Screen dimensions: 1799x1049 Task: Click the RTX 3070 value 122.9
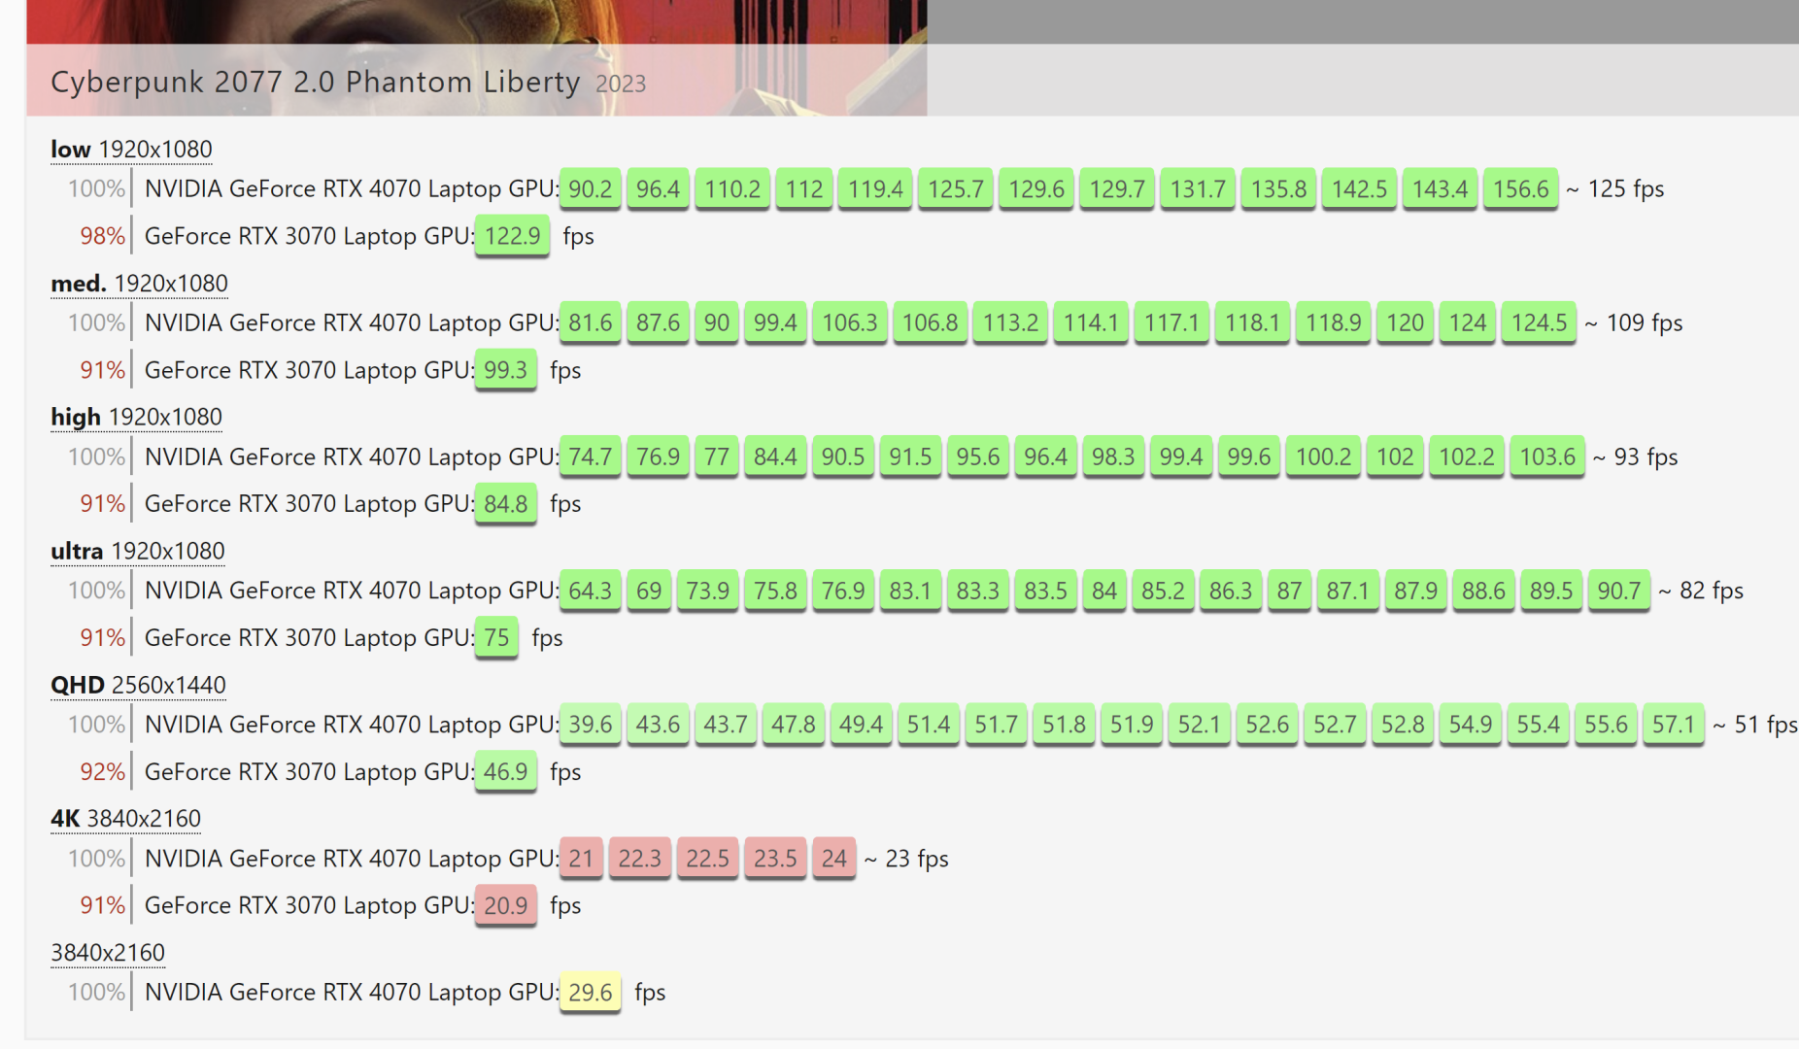click(x=512, y=236)
